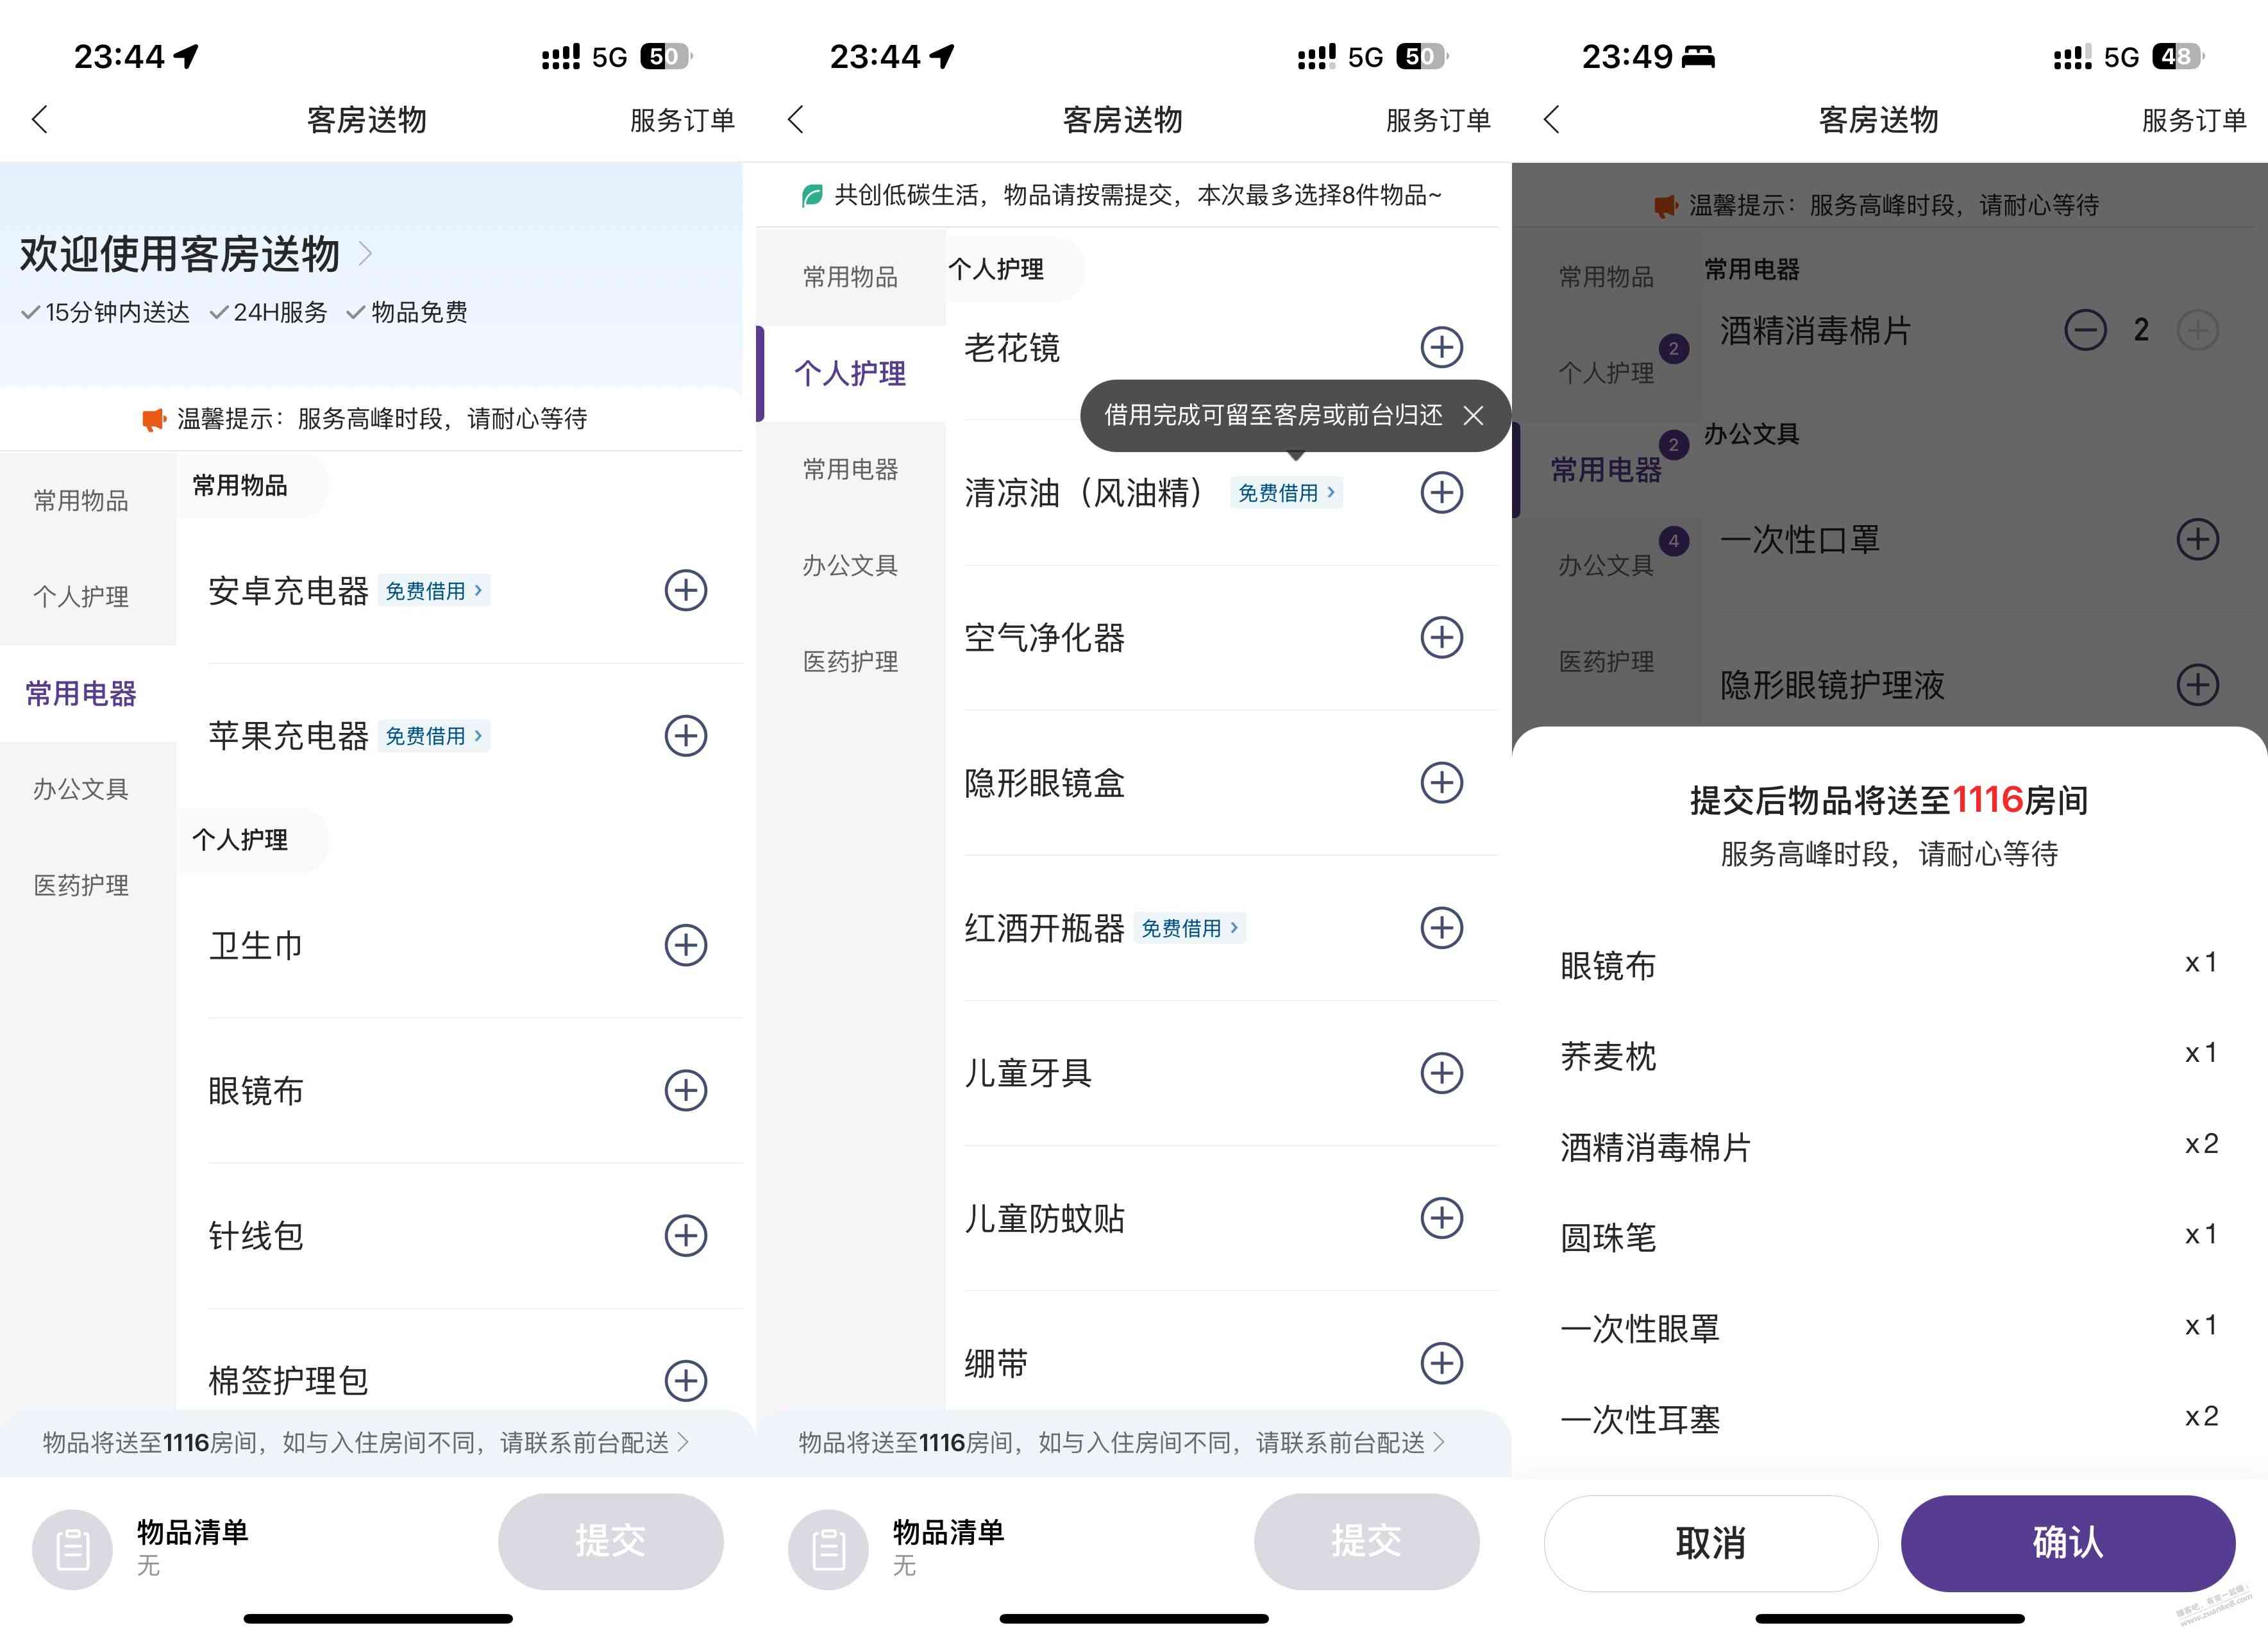Select 办公文具 category in left screen
The height and width of the screenshot is (1639, 2268).
point(82,789)
